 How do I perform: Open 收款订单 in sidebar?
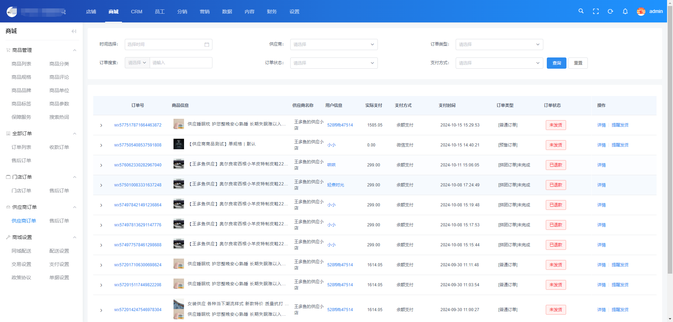pyautogui.click(x=59, y=147)
